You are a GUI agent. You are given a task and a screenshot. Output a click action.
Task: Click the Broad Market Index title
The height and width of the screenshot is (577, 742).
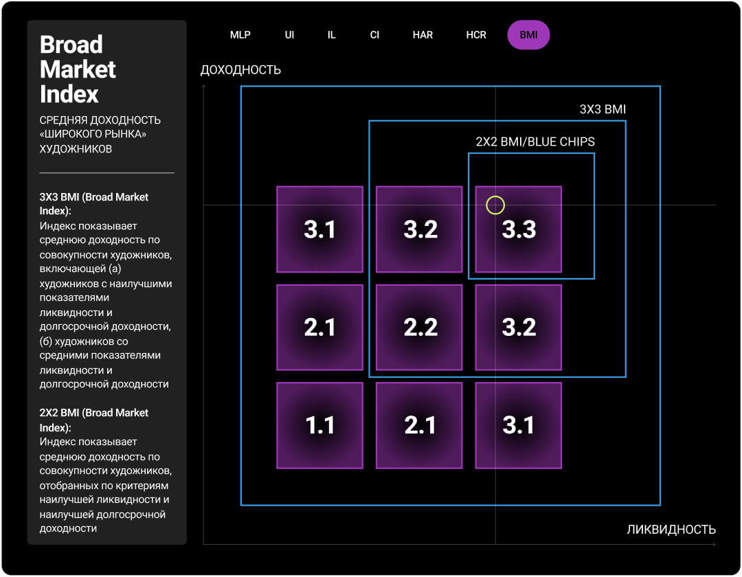coord(78,69)
